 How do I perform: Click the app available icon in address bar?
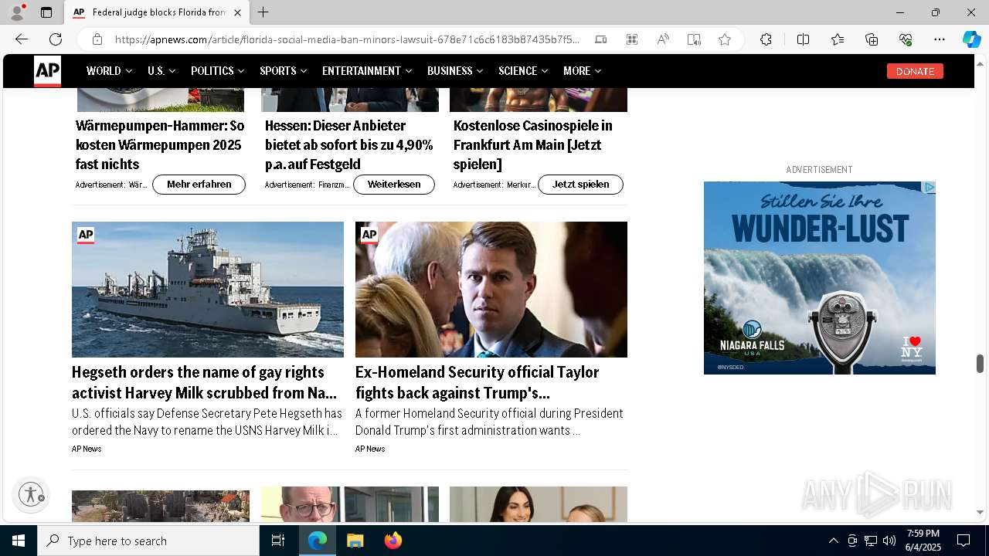[601, 39]
